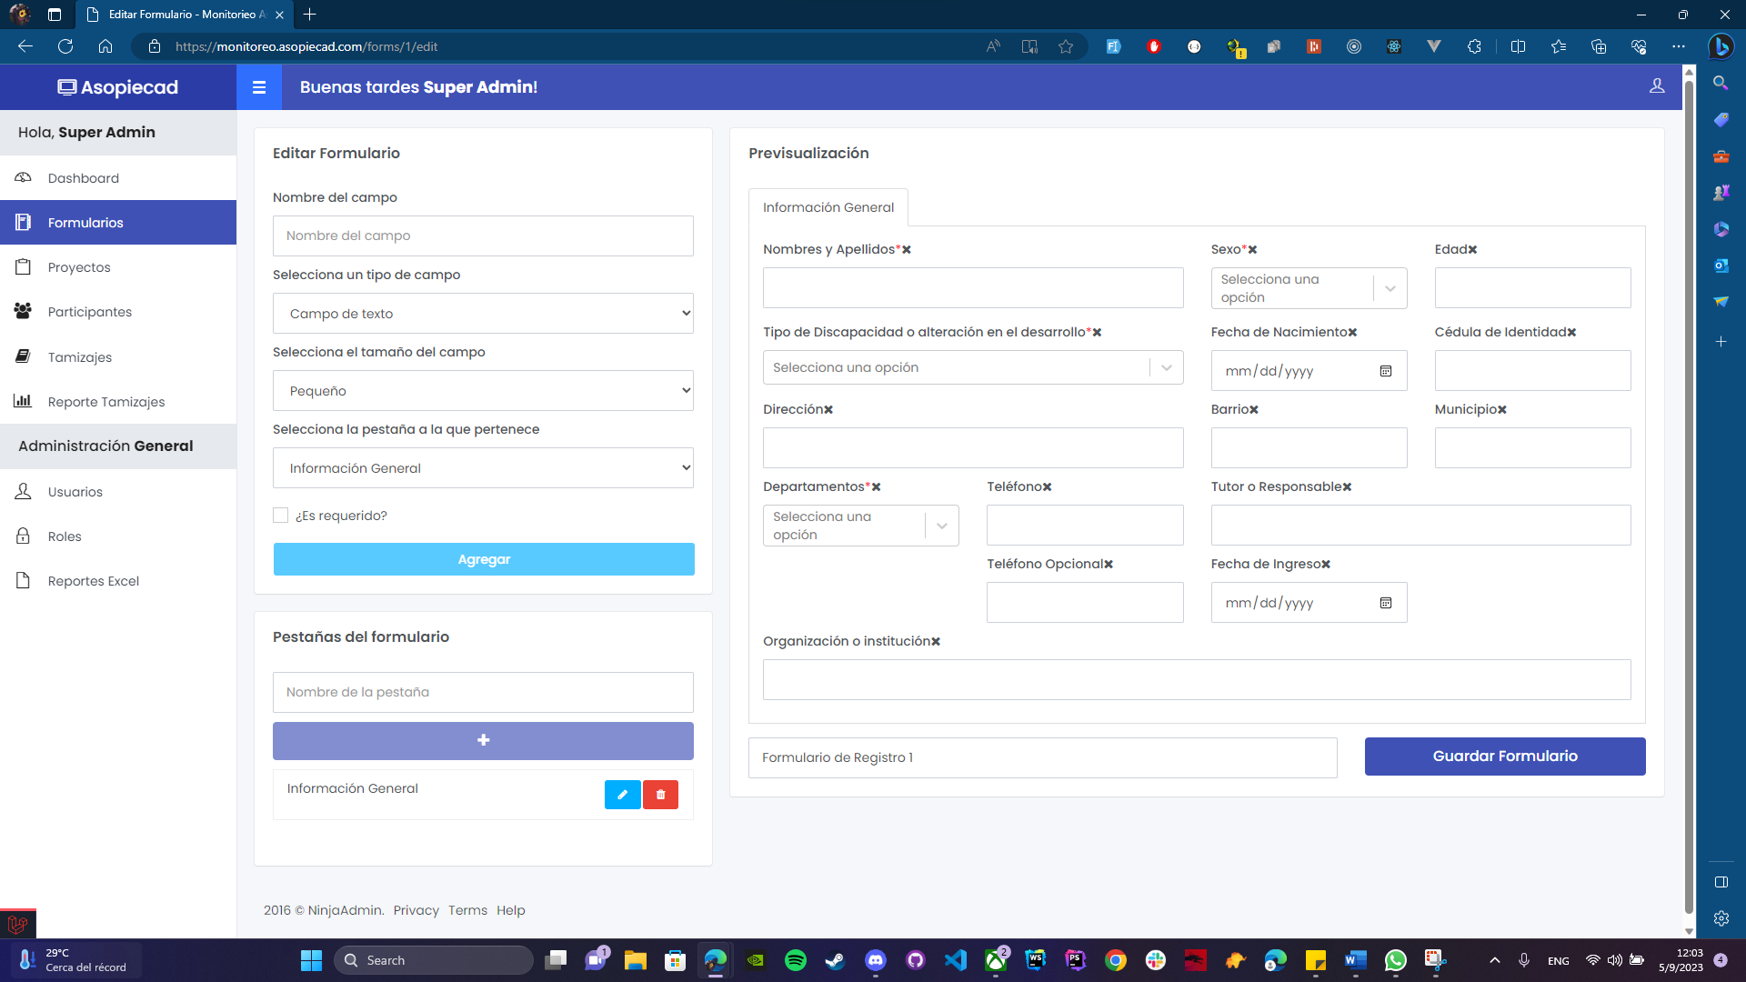
Task: Click the blue edit pencil for Información General
Action: [622, 795]
